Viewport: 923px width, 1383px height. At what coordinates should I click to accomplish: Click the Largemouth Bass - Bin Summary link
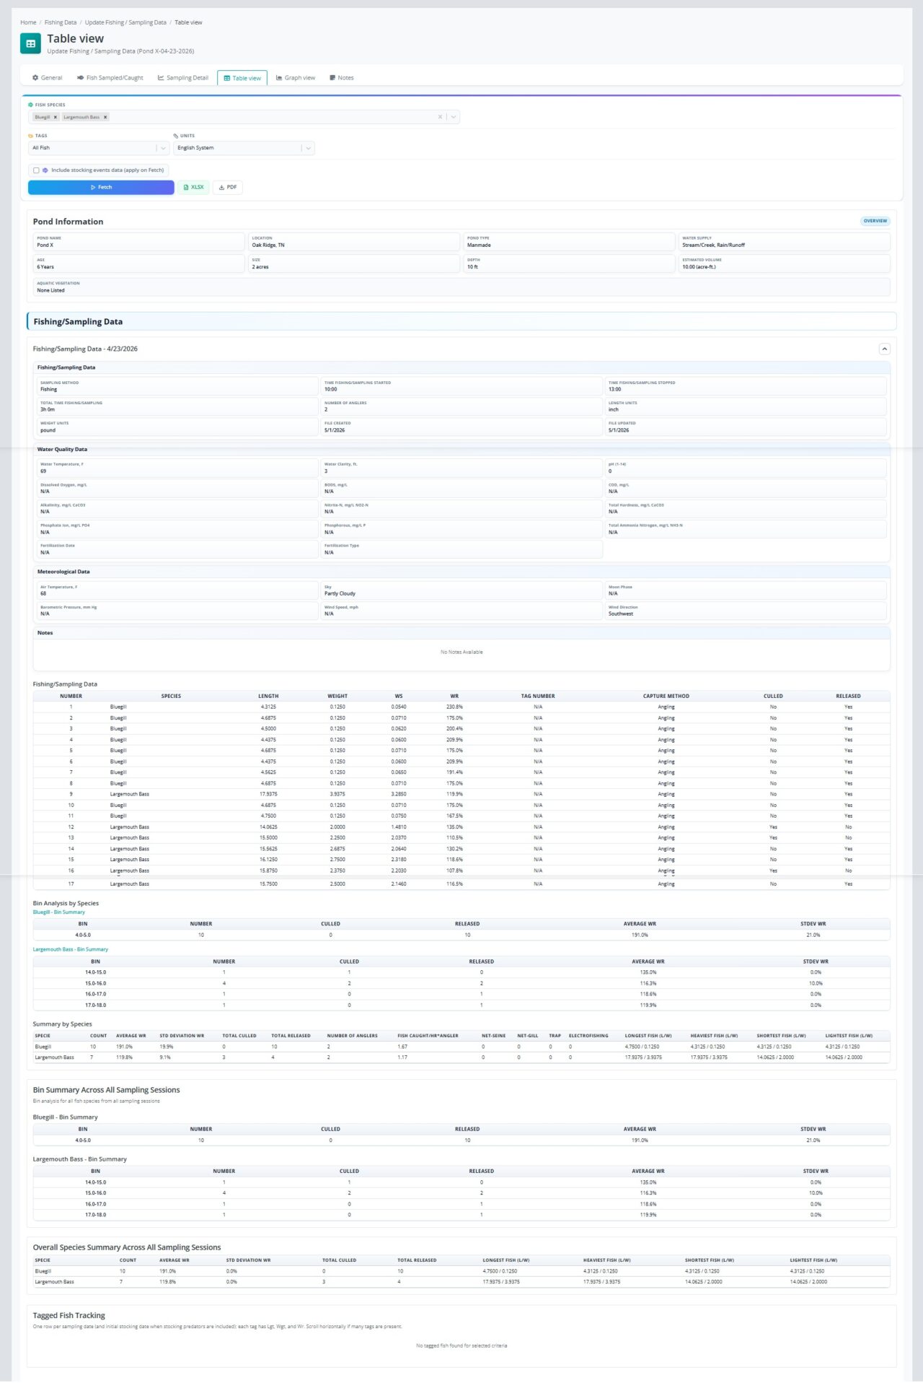click(70, 949)
